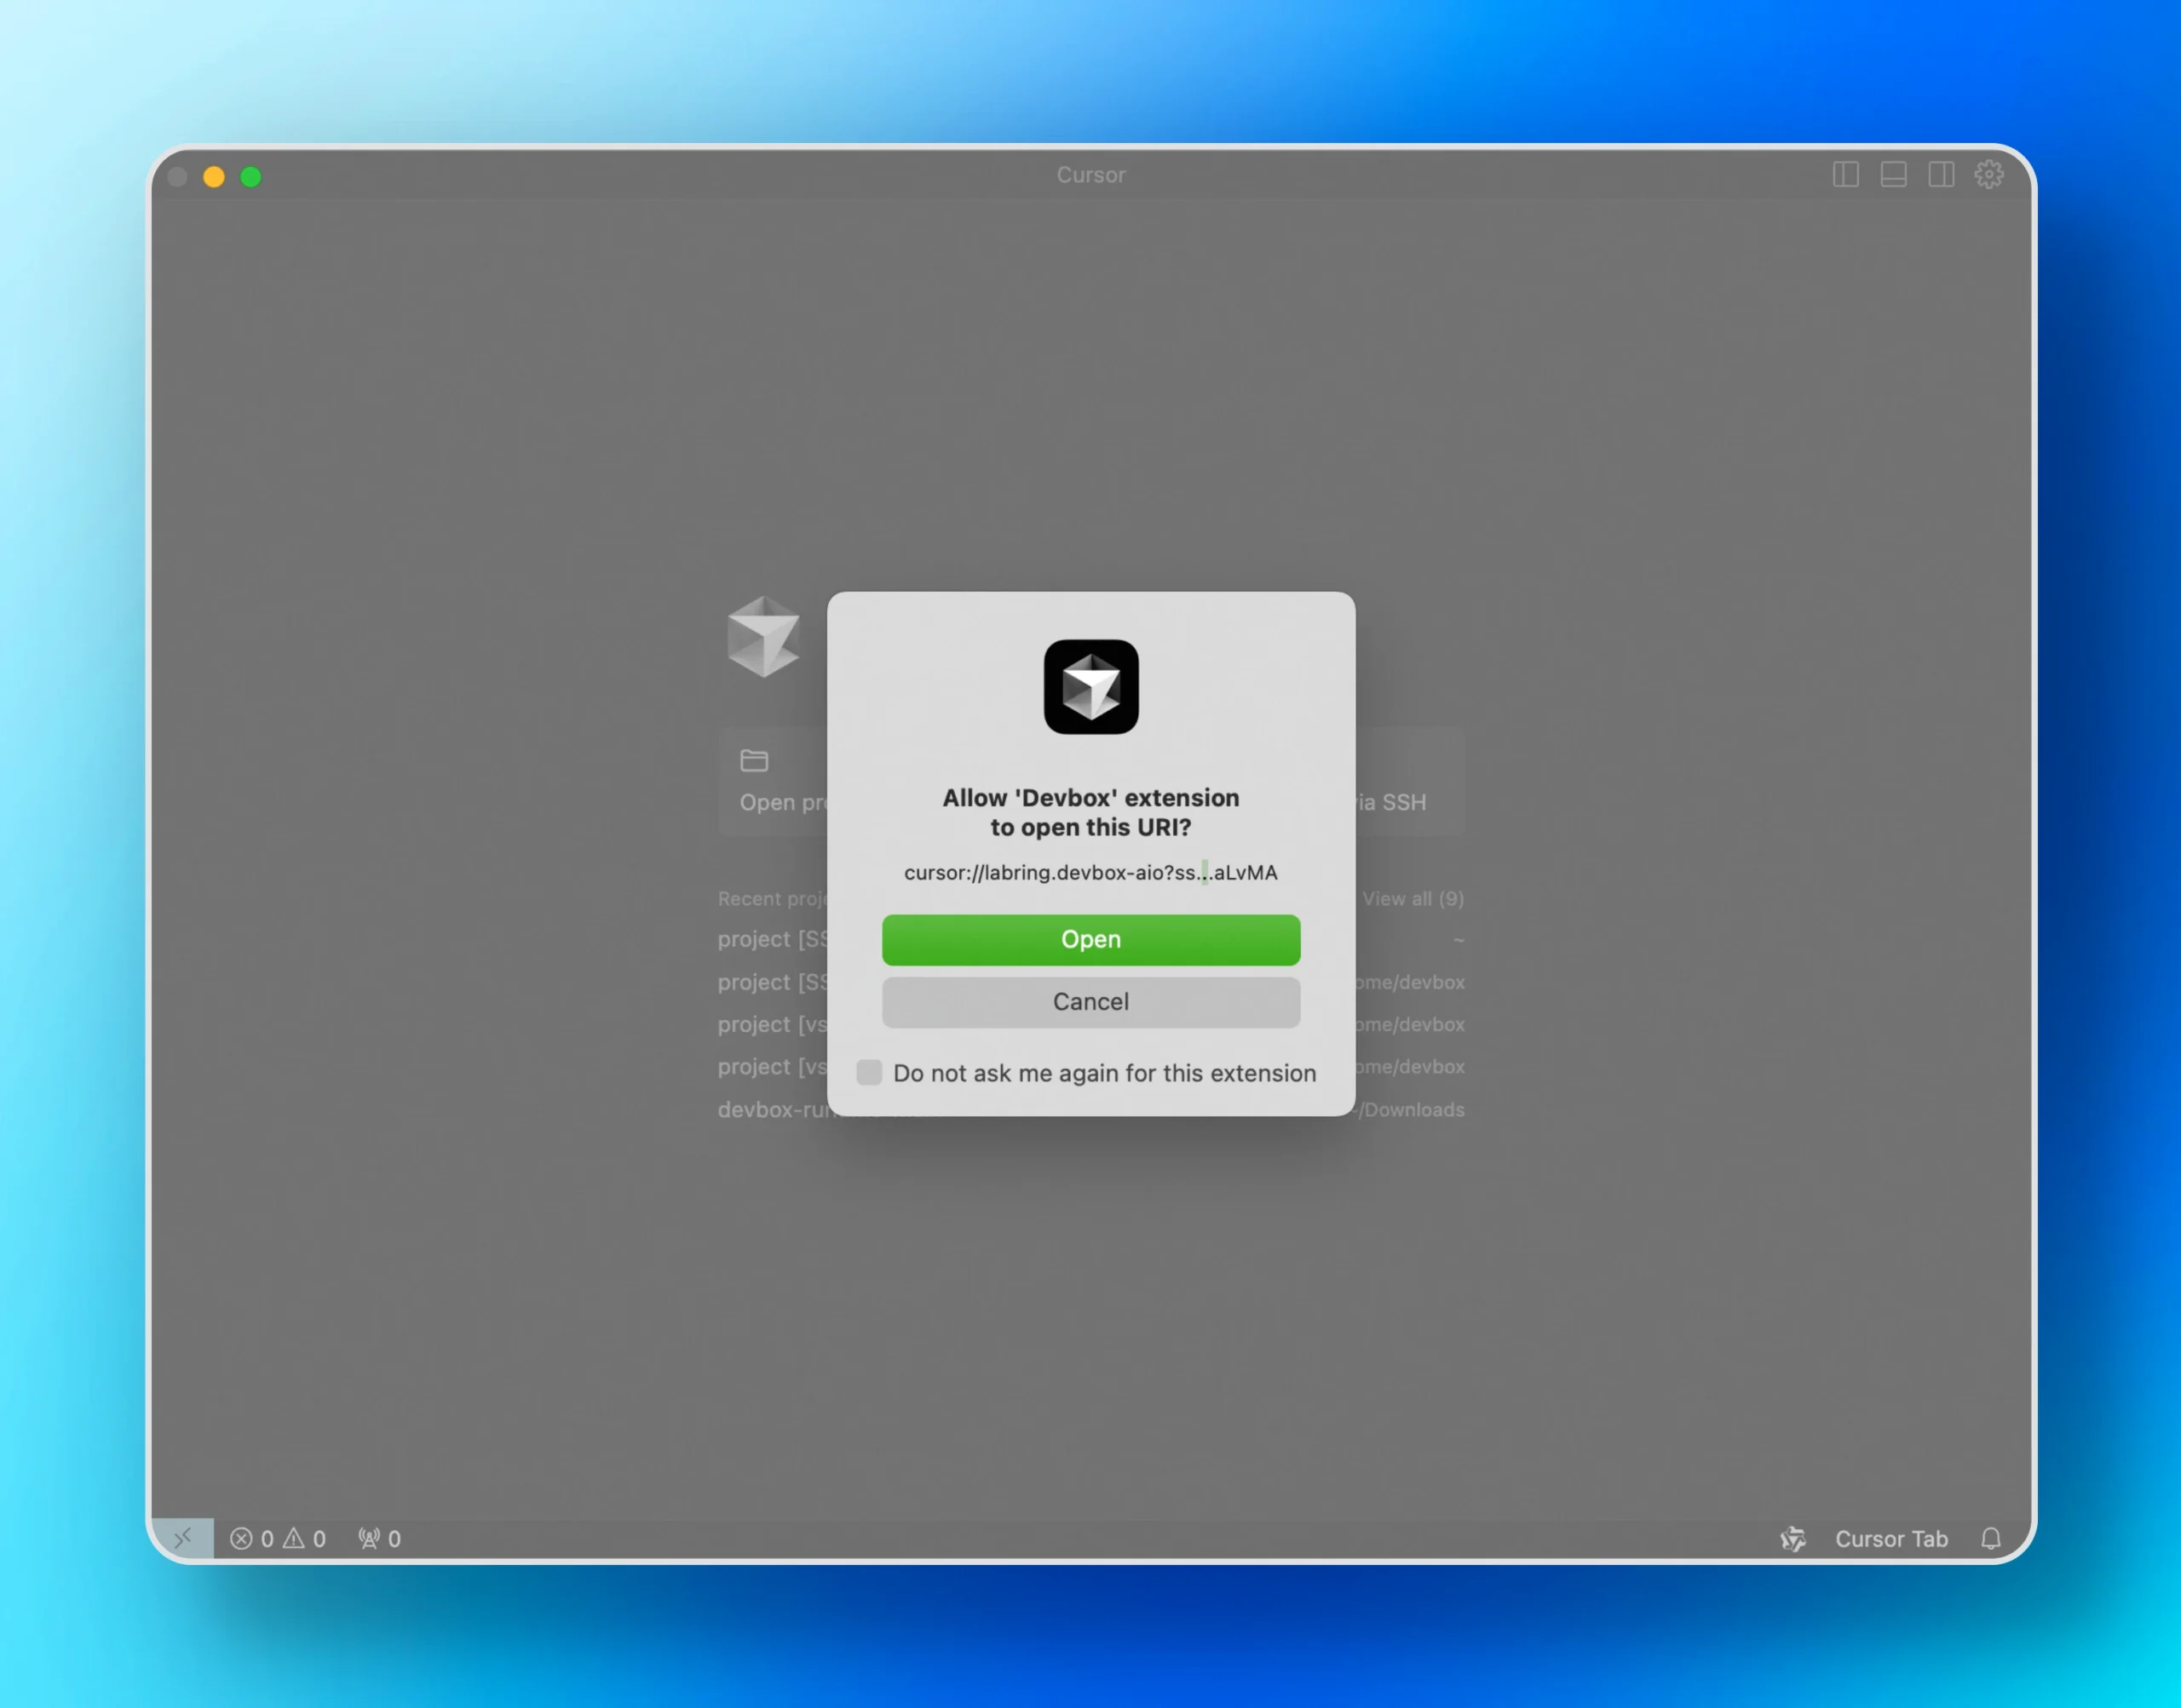Click the Cursor window title text
2181x1708 pixels.
point(1090,175)
